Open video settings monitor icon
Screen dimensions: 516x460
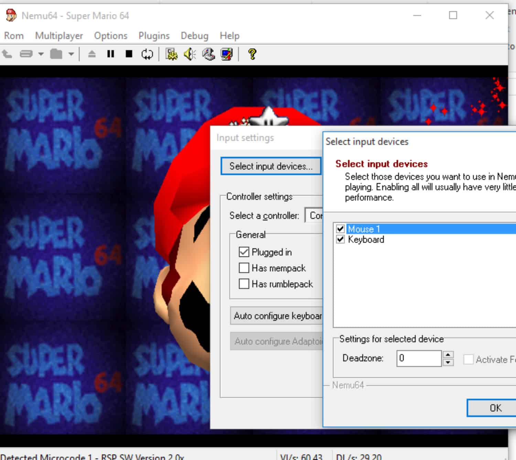pos(227,54)
